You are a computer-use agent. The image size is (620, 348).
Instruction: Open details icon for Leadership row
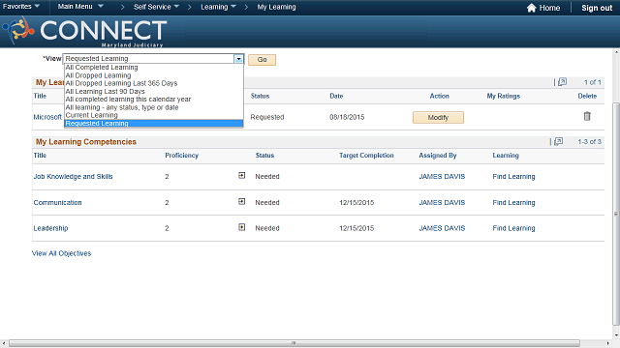coord(241,227)
